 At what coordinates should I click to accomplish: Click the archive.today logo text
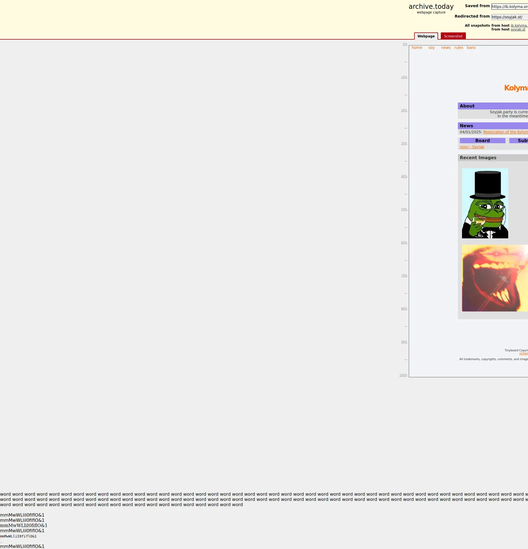431,7
